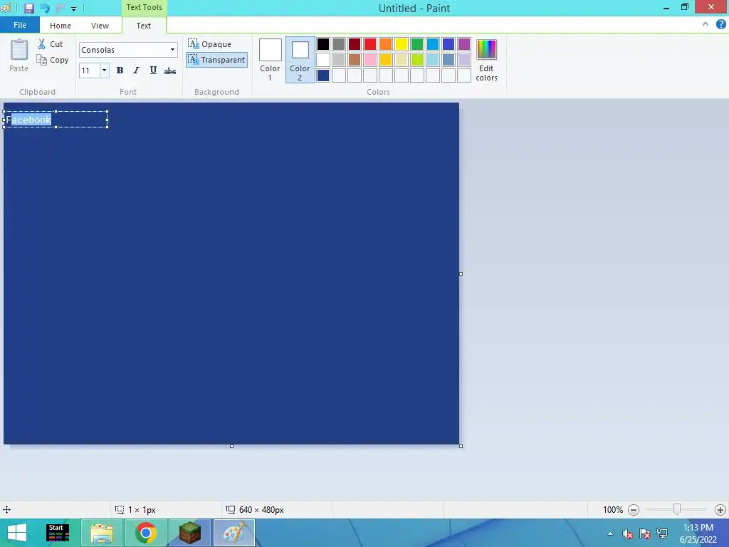Open File Explorer from the taskbar
The height and width of the screenshot is (547, 729).
click(102, 533)
